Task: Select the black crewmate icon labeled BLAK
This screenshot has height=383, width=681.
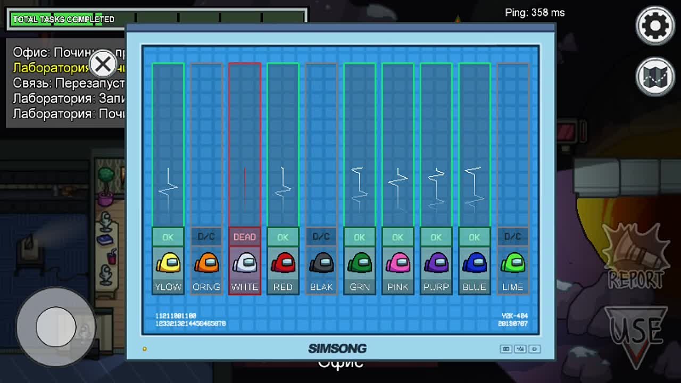Action: [x=321, y=263]
